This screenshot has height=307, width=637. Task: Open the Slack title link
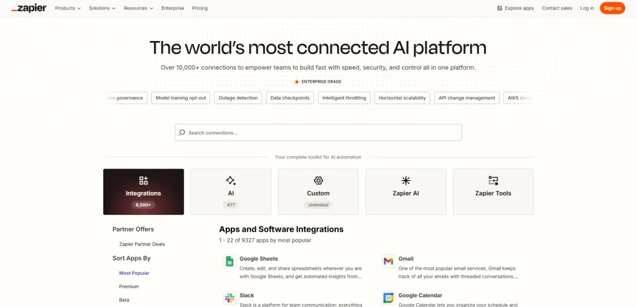[247, 296]
